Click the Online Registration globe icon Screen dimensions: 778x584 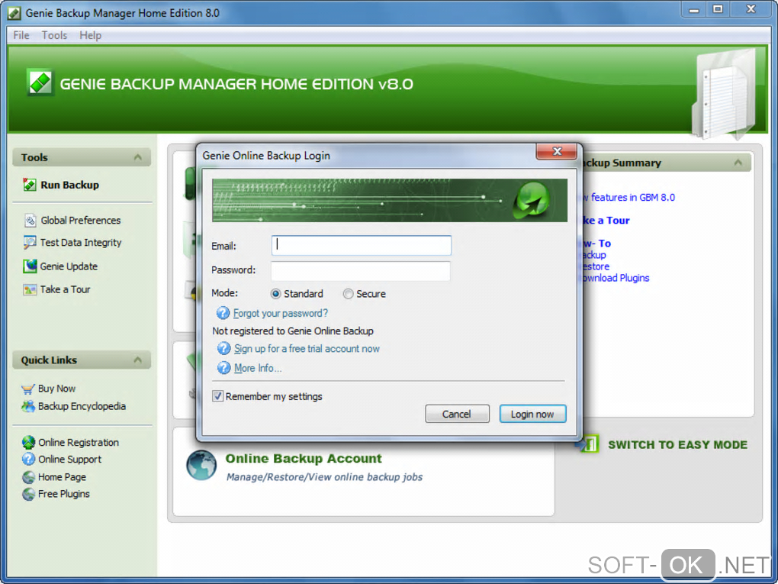(x=29, y=442)
